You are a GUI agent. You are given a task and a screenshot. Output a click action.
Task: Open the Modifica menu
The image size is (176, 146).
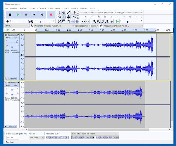[14, 8]
